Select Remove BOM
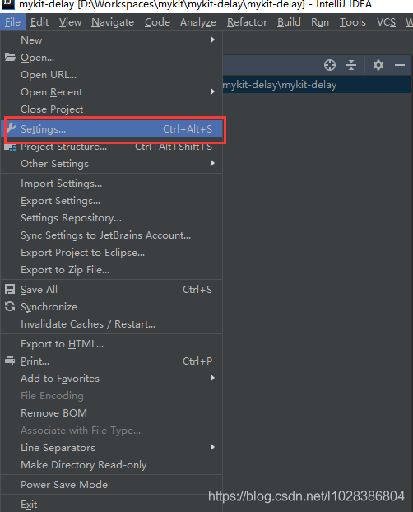Viewport: 413px width, 512px height. point(112,413)
